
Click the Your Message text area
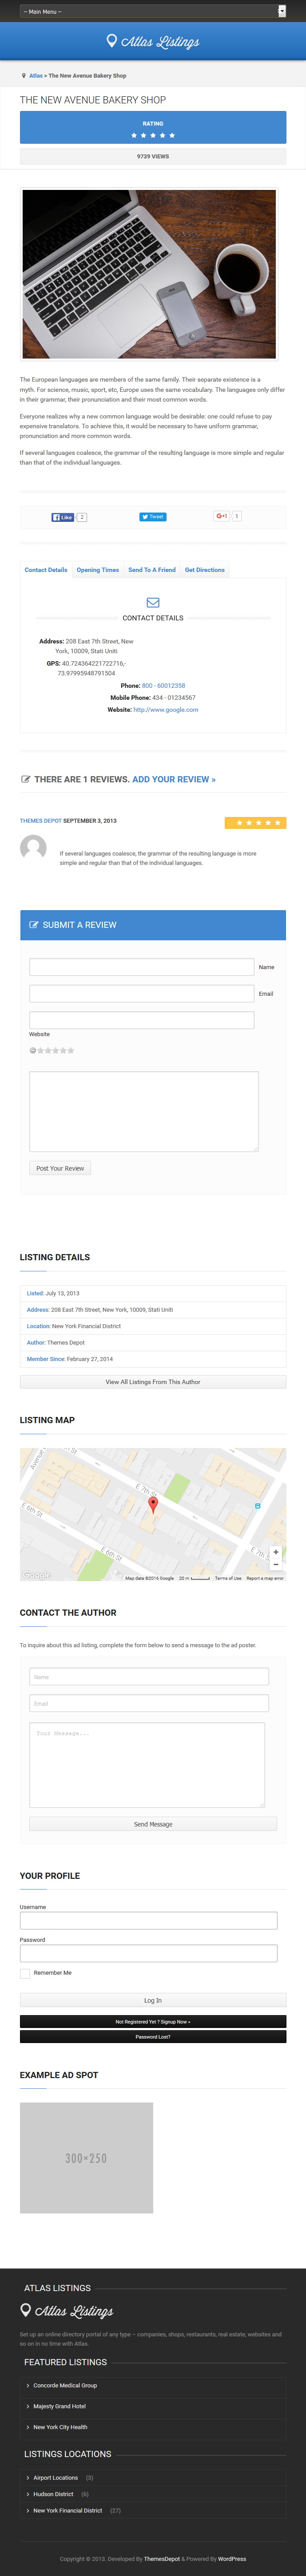point(147,1765)
